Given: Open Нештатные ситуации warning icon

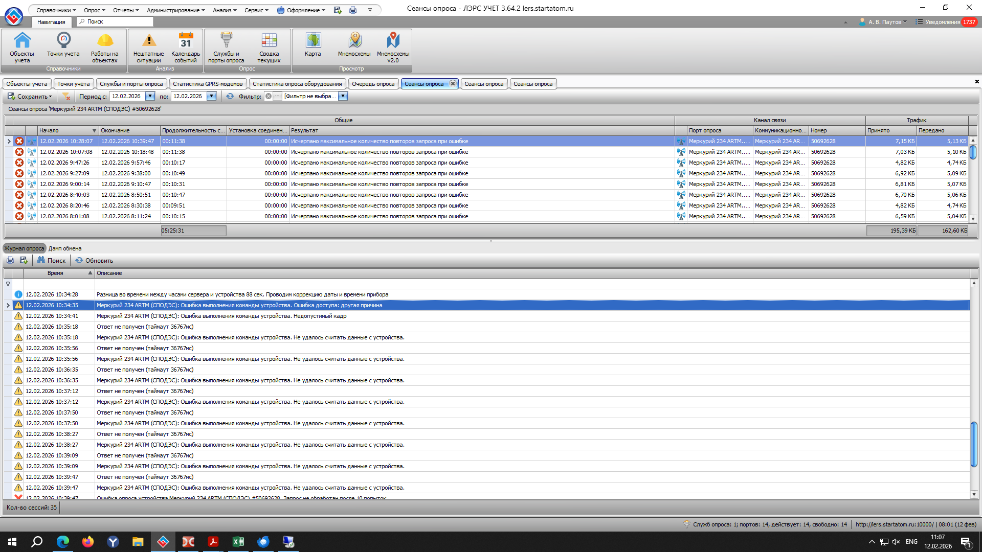Looking at the screenshot, I should coord(148,41).
